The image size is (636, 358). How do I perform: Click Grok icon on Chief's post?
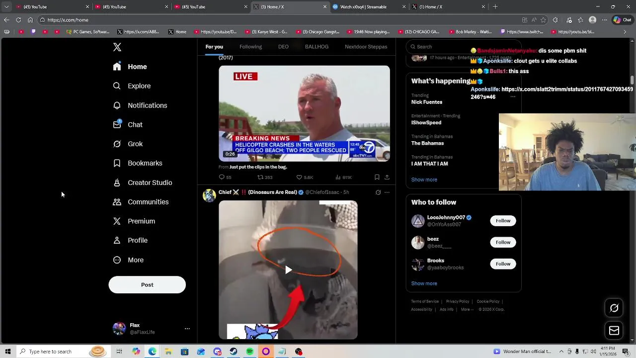pos(378,192)
